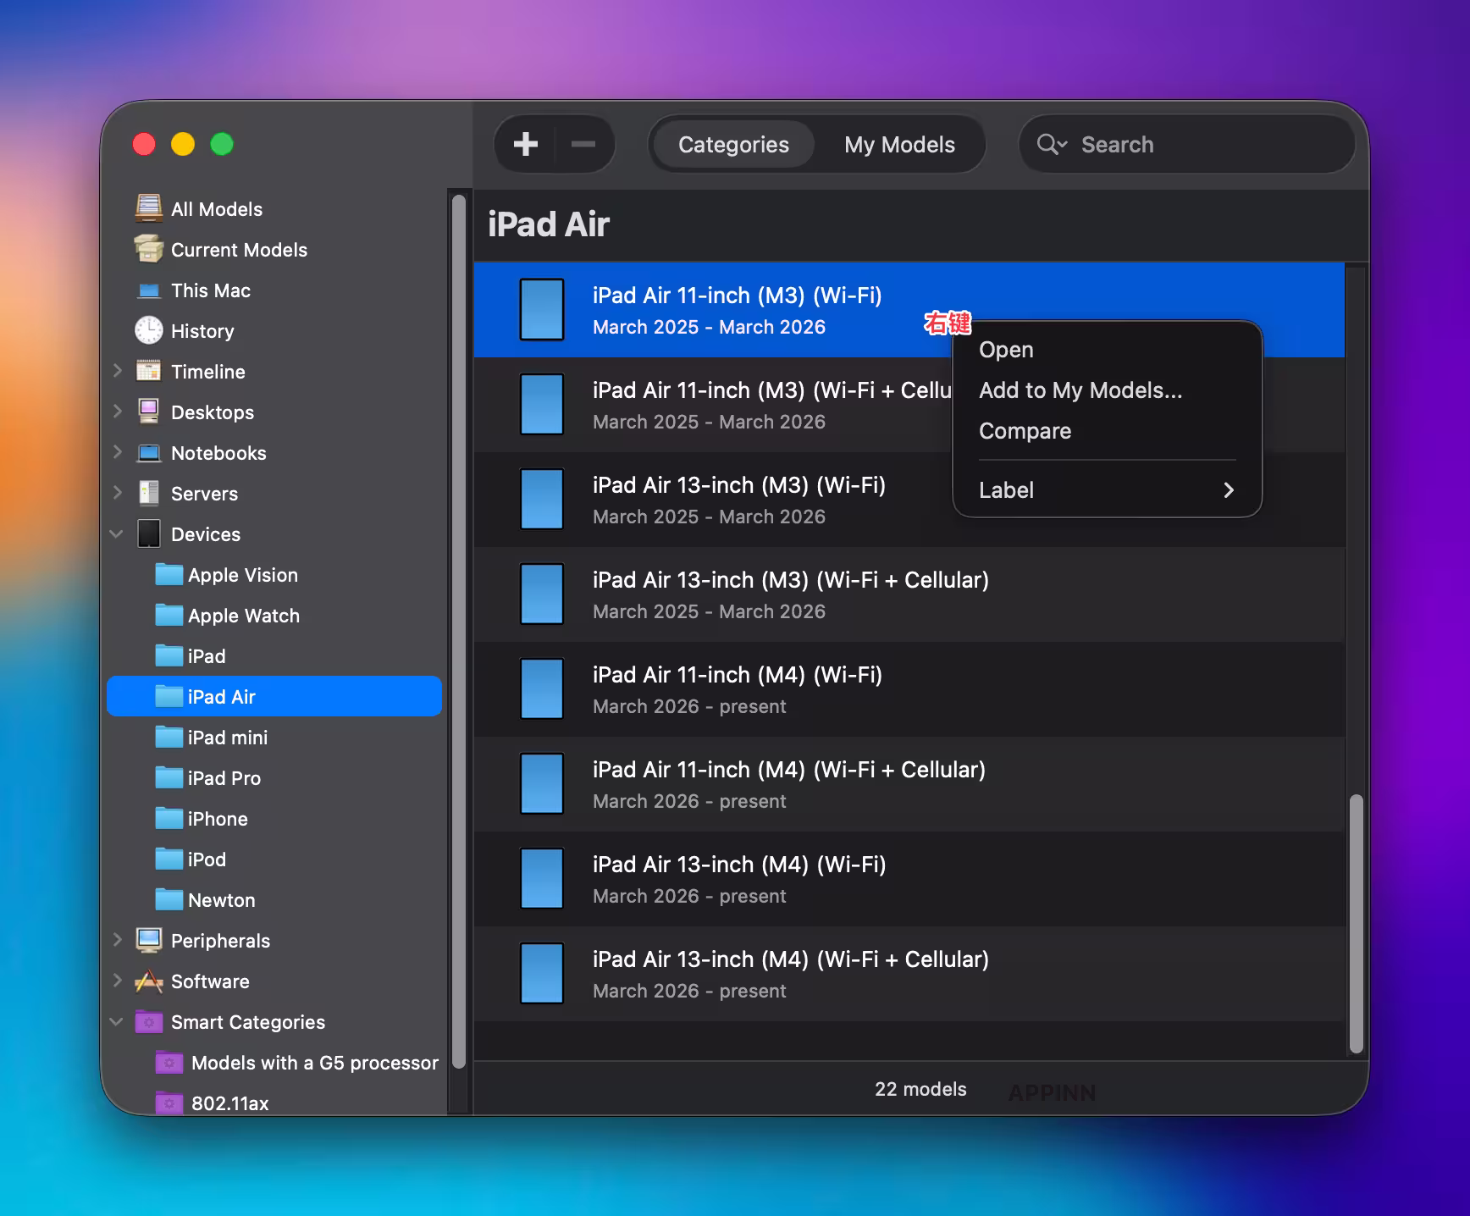
Task: Select the iPhone category in sidebar
Action: 218,819
